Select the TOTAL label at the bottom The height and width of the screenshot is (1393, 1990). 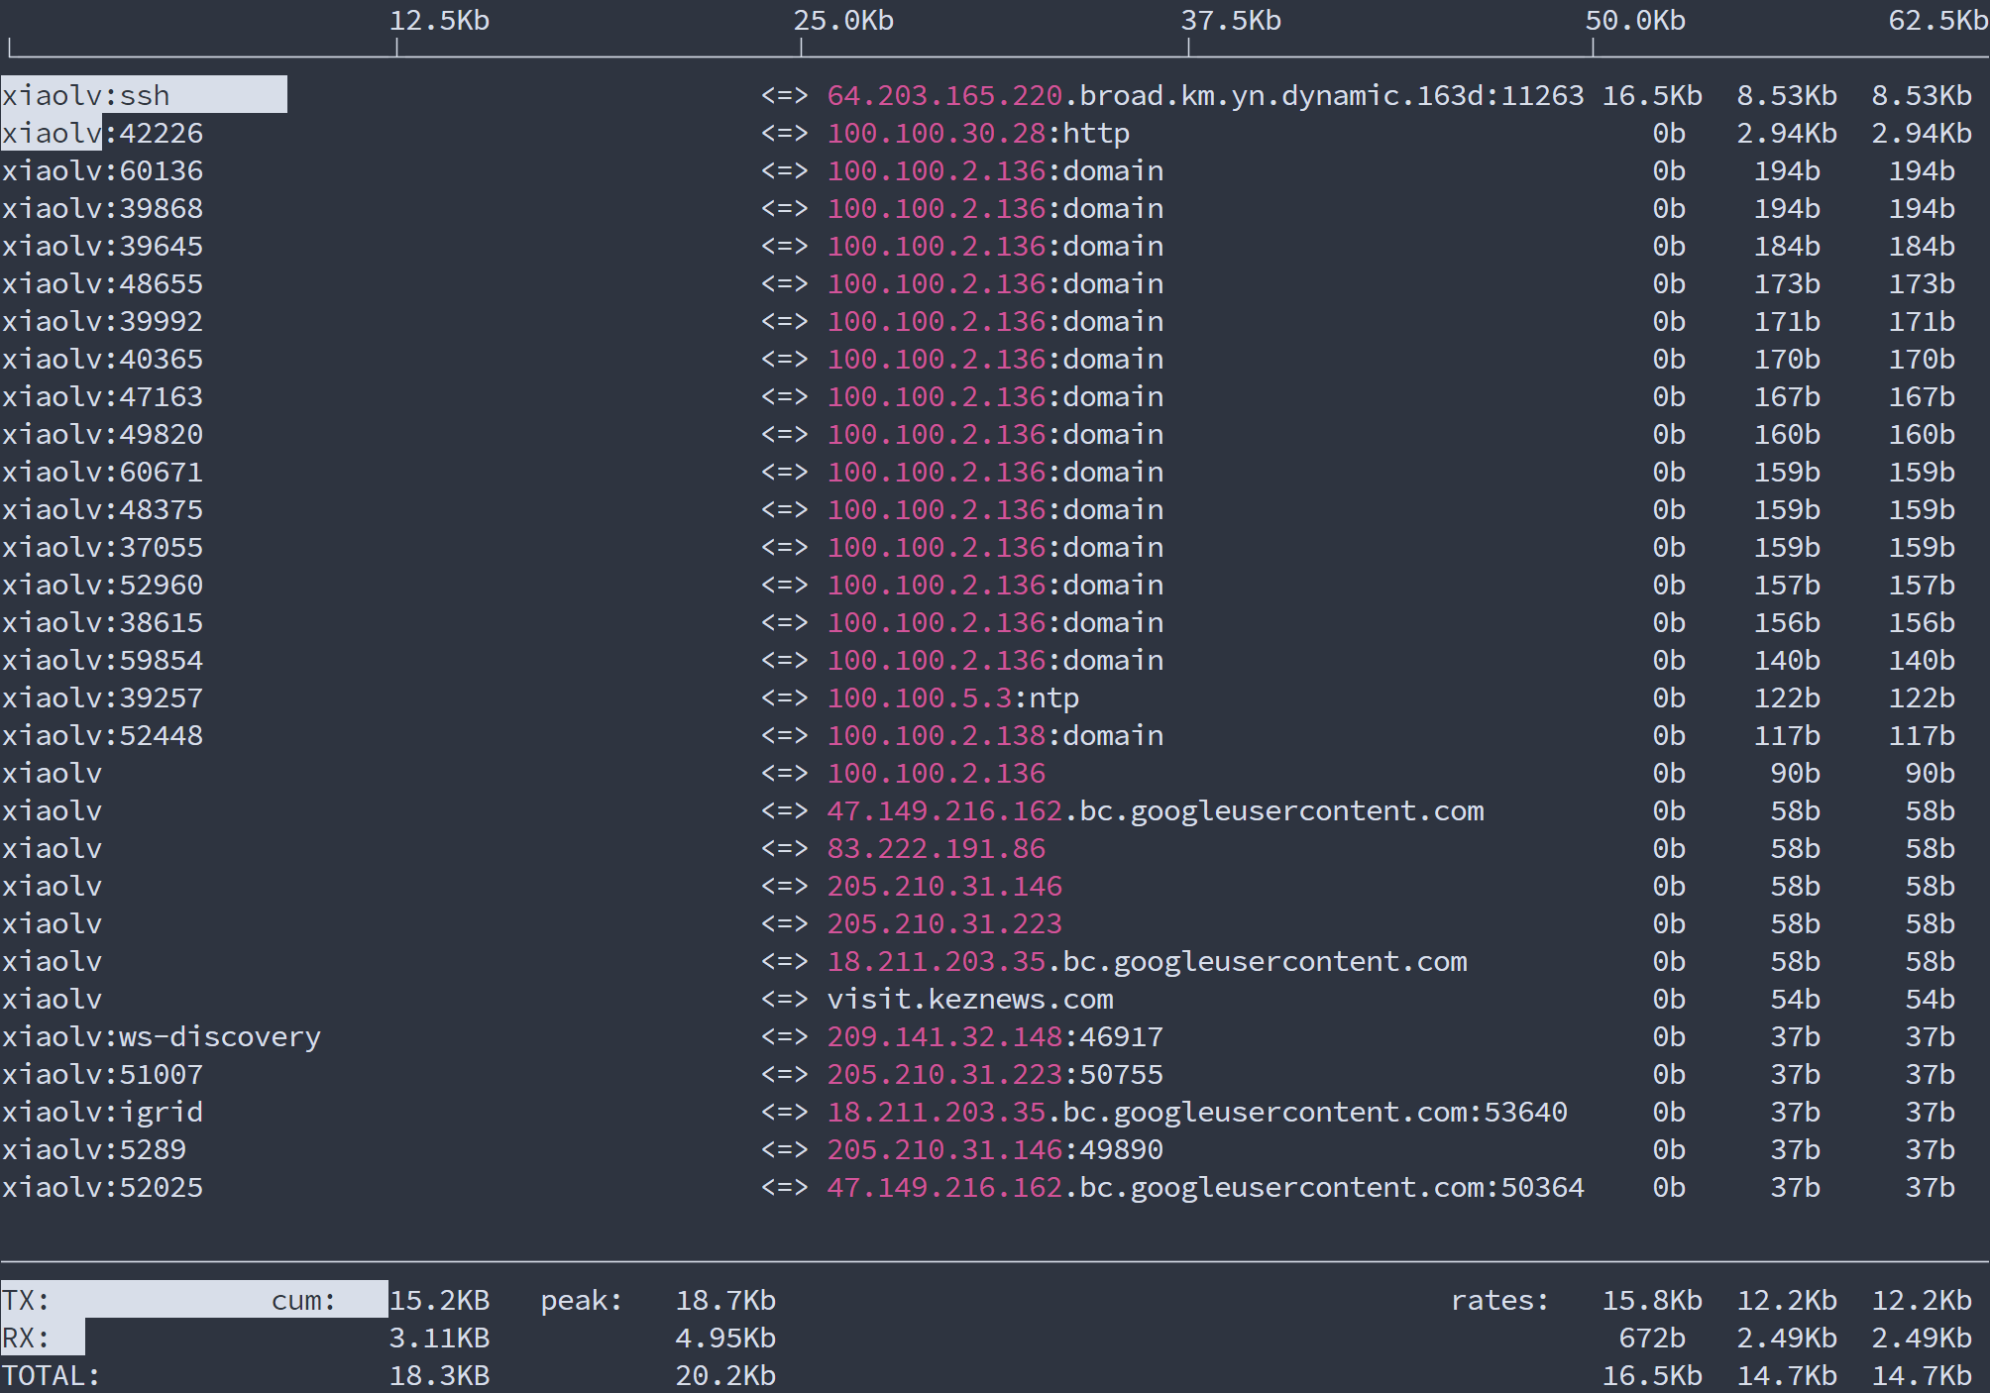point(51,1375)
